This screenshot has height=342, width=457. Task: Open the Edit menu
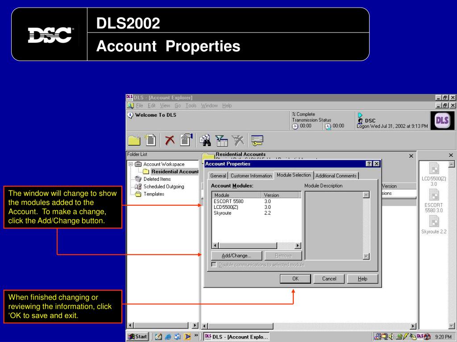(152, 106)
